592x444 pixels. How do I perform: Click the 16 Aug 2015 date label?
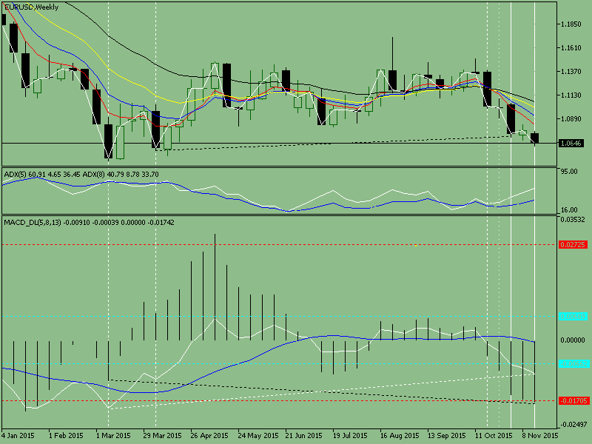[x=400, y=436]
